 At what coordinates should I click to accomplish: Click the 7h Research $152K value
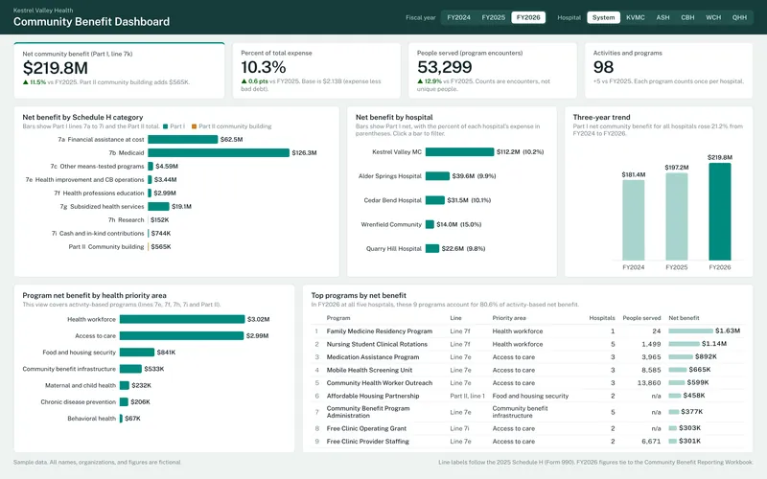[x=160, y=220]
